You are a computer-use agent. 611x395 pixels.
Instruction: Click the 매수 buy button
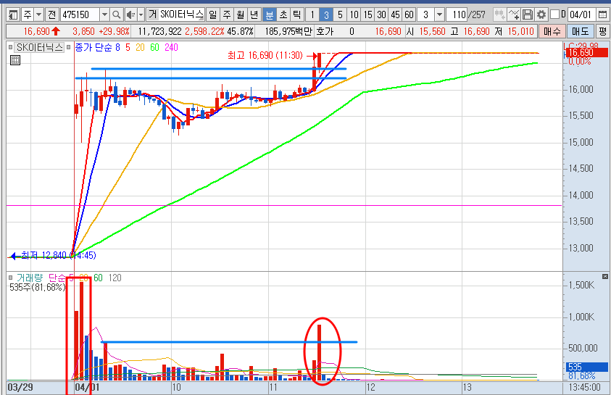(x=552, y=31)
